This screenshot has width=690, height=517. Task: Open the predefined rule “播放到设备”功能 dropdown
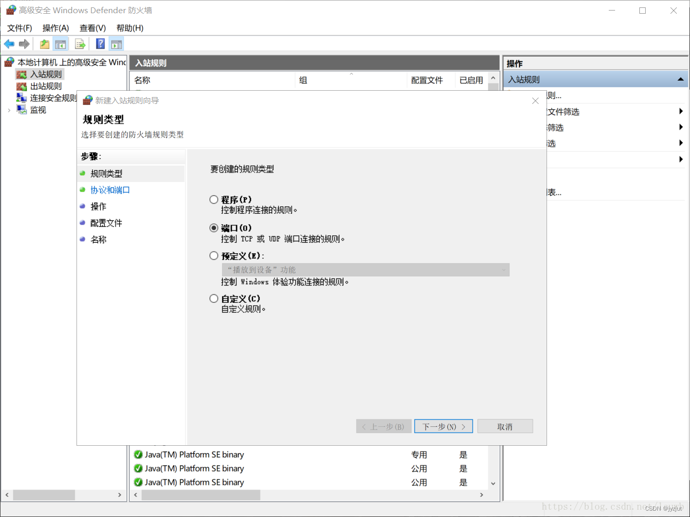[366, 270]
